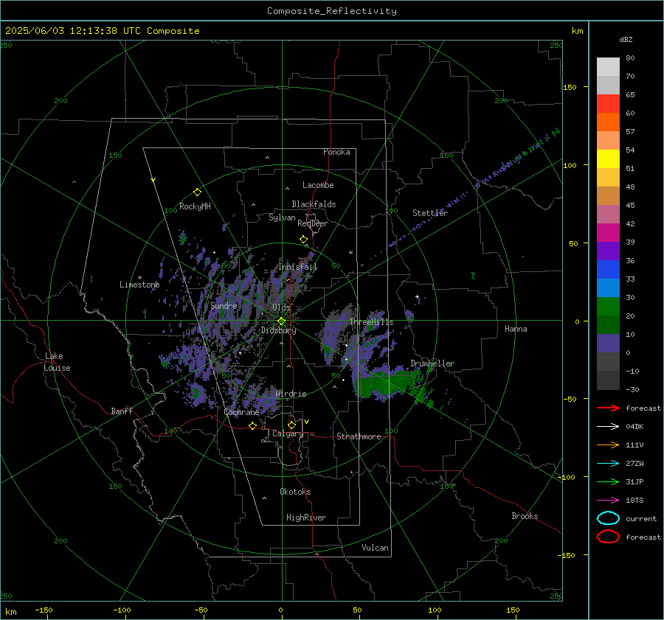Image resolution: width=664 pixels, height=620 pixels.
Task: Click the Strathmore city label
Action: point(359,436)
